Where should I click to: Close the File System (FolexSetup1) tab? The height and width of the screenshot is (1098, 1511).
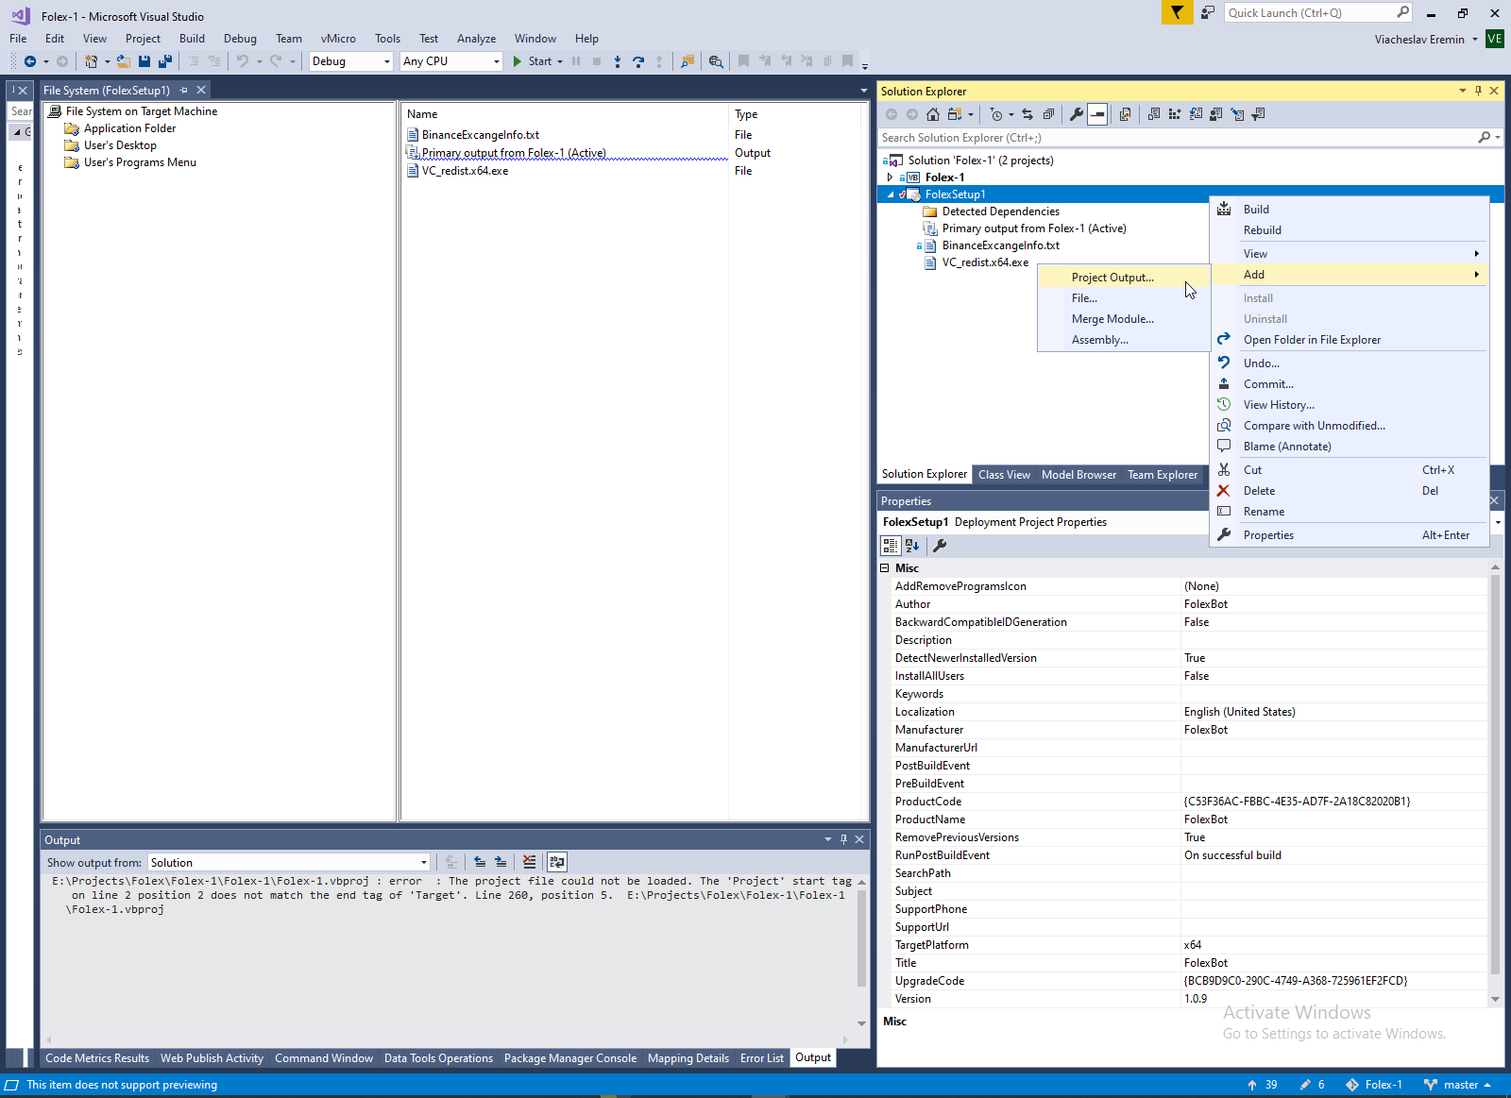(x=201, y=91)
